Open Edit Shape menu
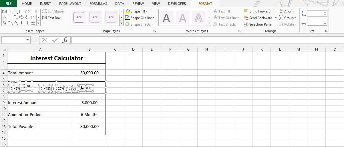Viewport: 344px width, 147px height. (x=54, y=11)
